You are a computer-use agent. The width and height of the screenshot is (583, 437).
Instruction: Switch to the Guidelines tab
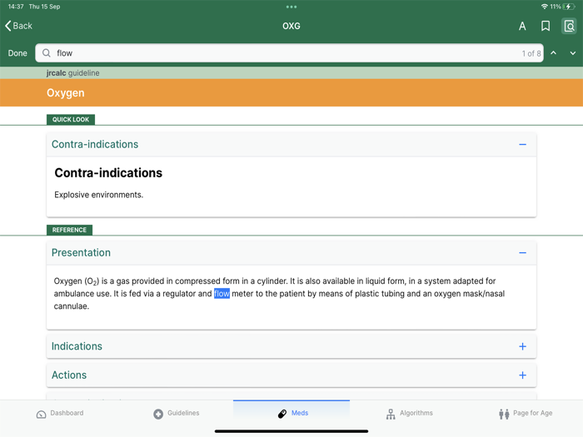[x=177, y=413]
